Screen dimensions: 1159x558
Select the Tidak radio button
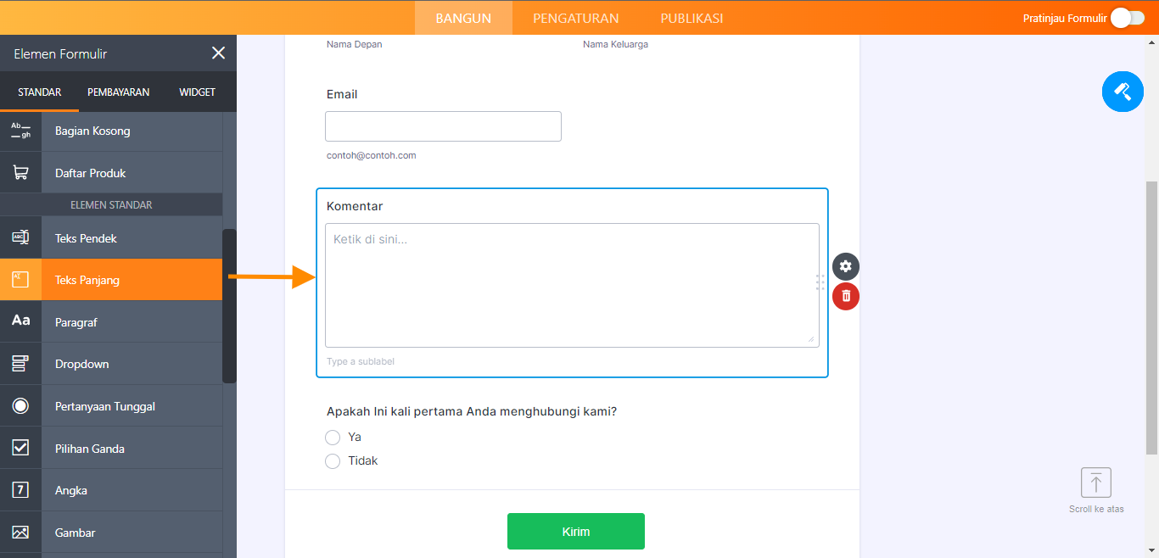(x=333, y=461)
